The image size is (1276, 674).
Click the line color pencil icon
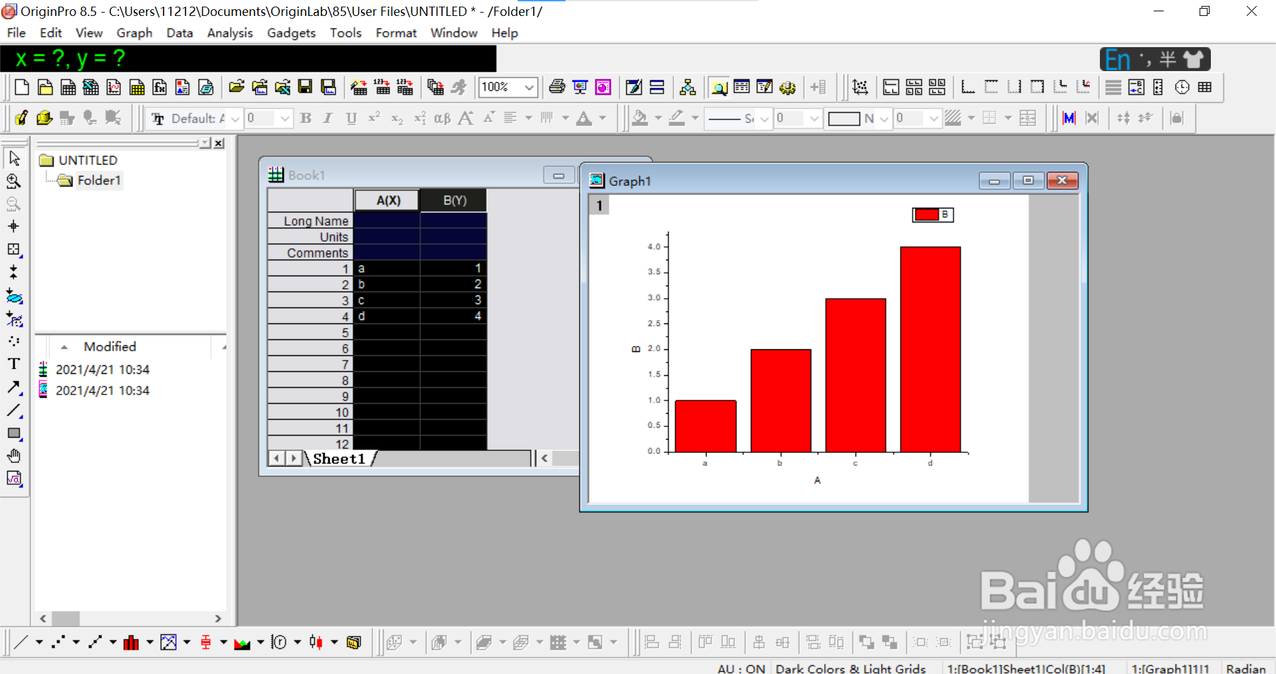(x=677, y=118)
